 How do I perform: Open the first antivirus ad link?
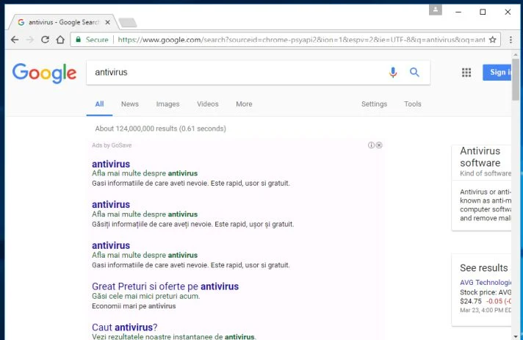coord(111,164)
